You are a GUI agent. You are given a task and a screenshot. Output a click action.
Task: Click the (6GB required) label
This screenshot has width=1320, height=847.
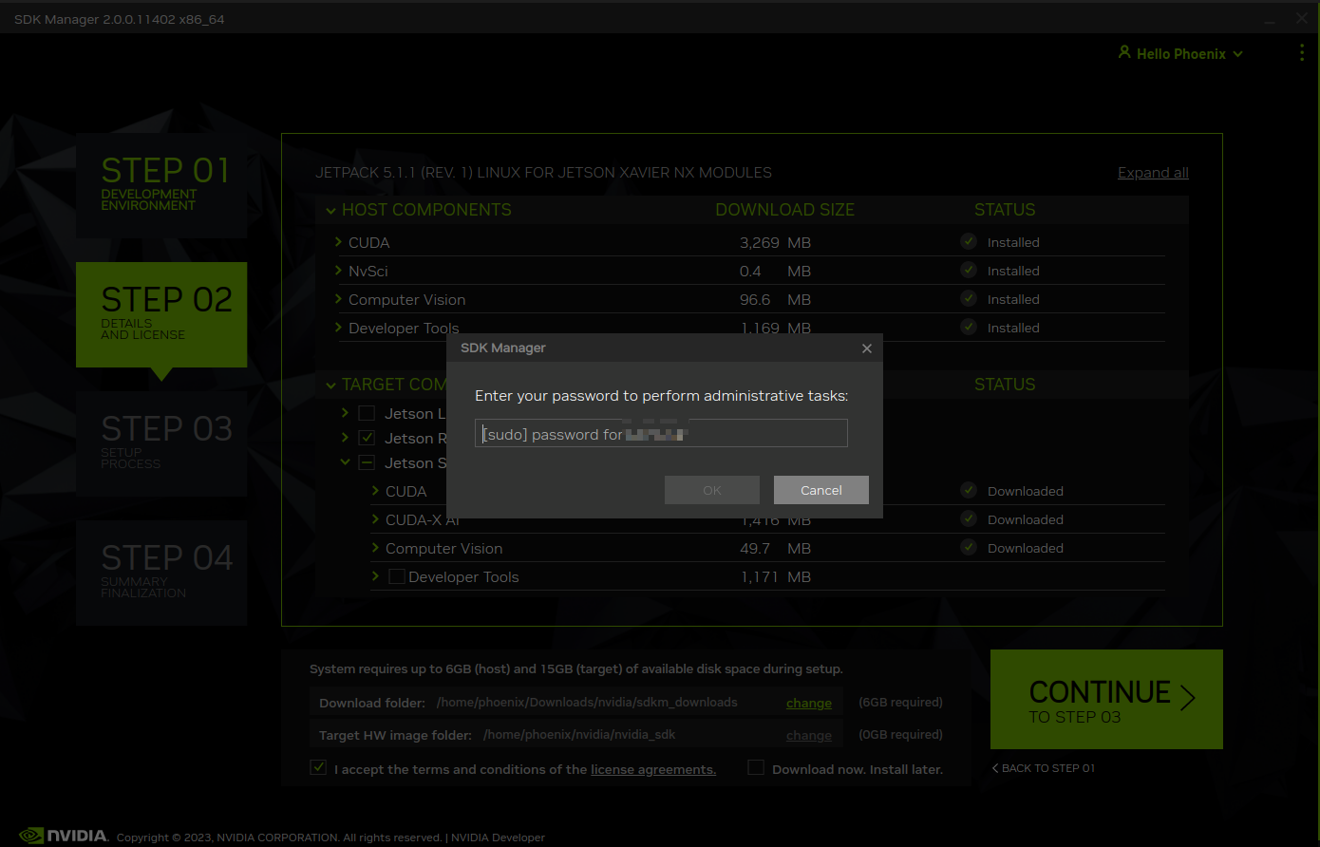coord(900,703)
